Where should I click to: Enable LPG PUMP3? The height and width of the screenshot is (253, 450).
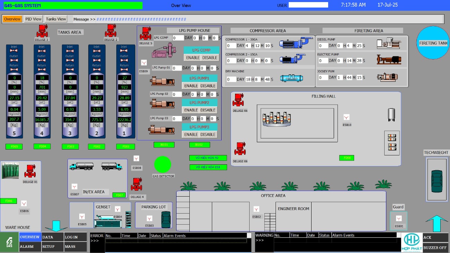point(191,135)
